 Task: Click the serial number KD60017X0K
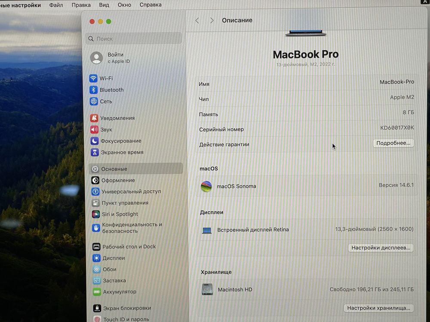click(x=397, y=128)
